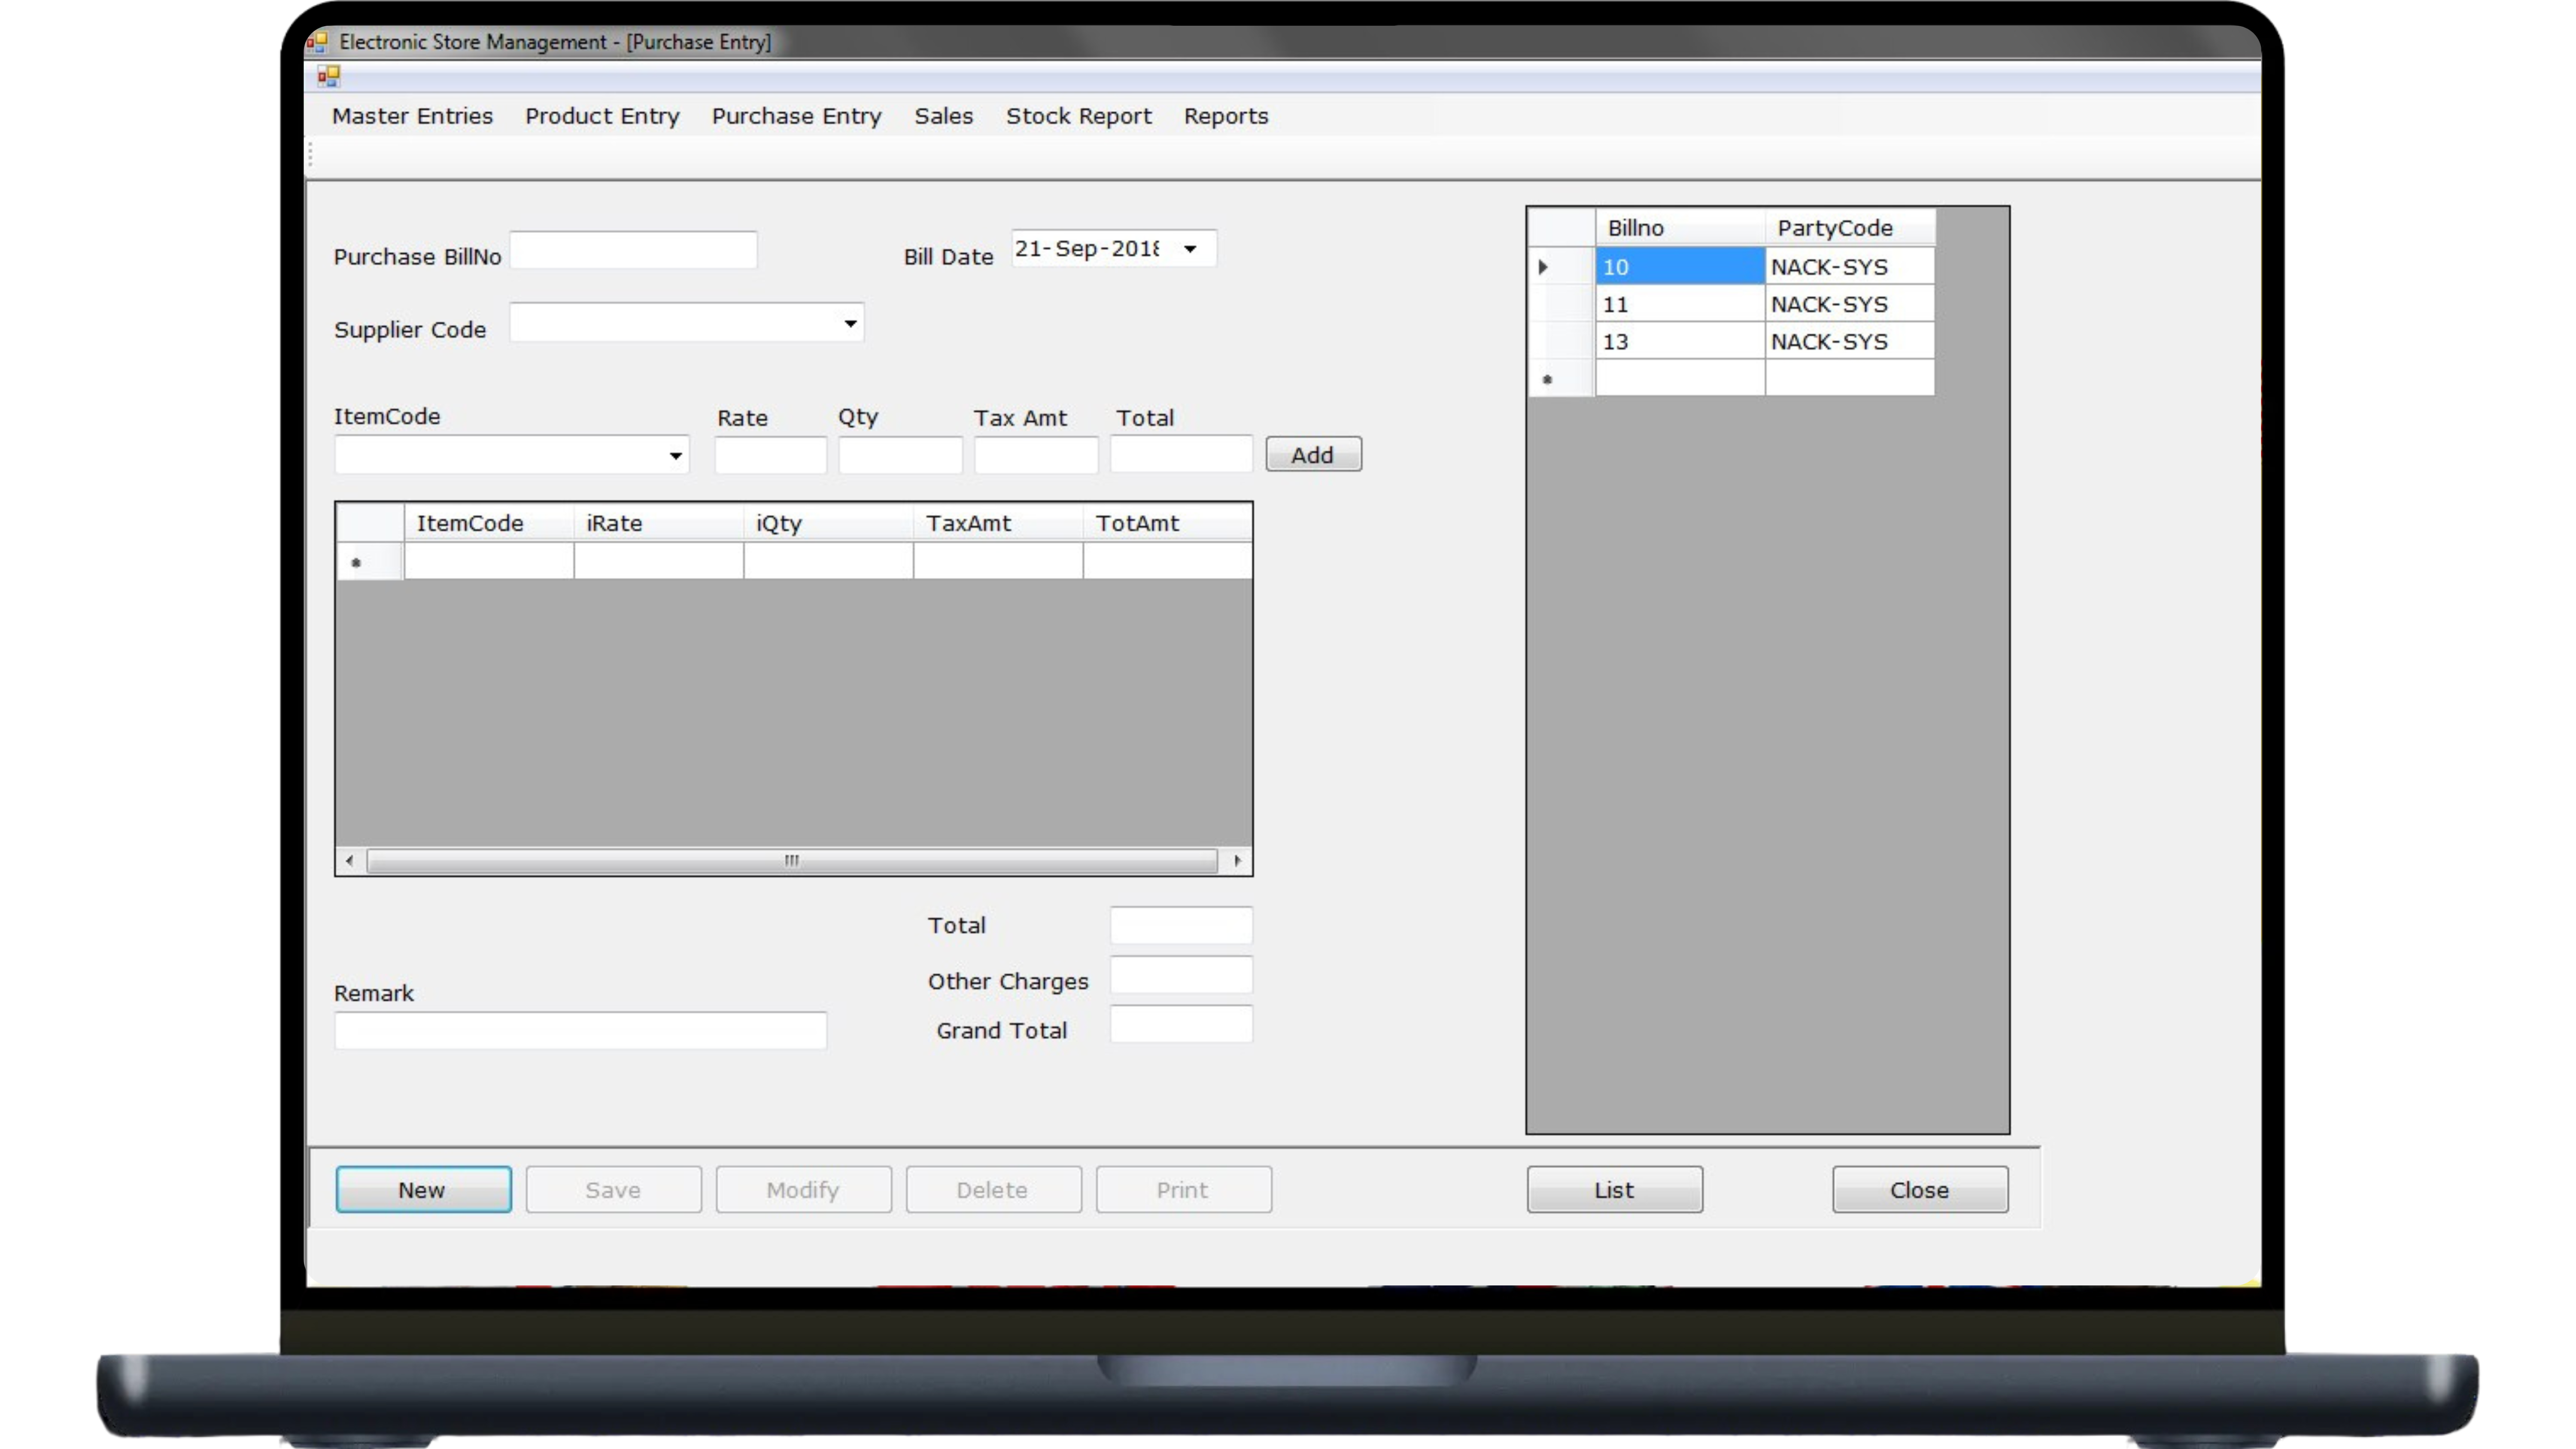Select bill number 11 cell
2576x1449 pixels.
point(1680,304)
